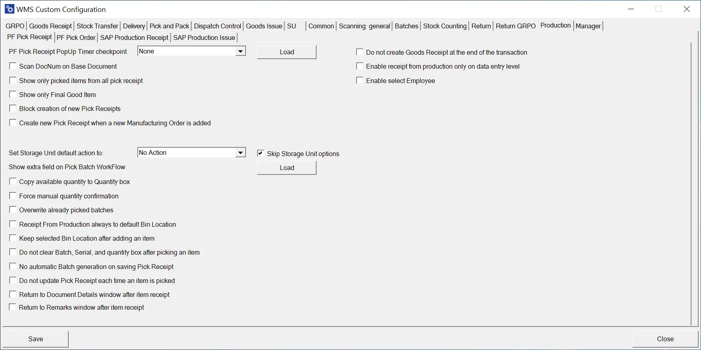Select the Return tab
This screenshot has width=701, height=350.
pos(481,26)
